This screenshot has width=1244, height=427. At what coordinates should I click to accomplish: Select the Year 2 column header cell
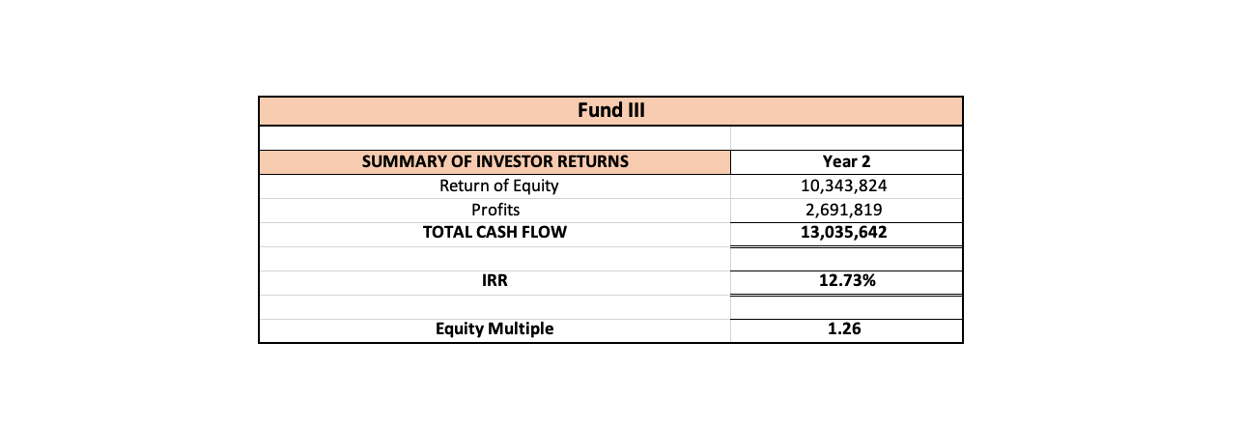click(x=846, y=161)
